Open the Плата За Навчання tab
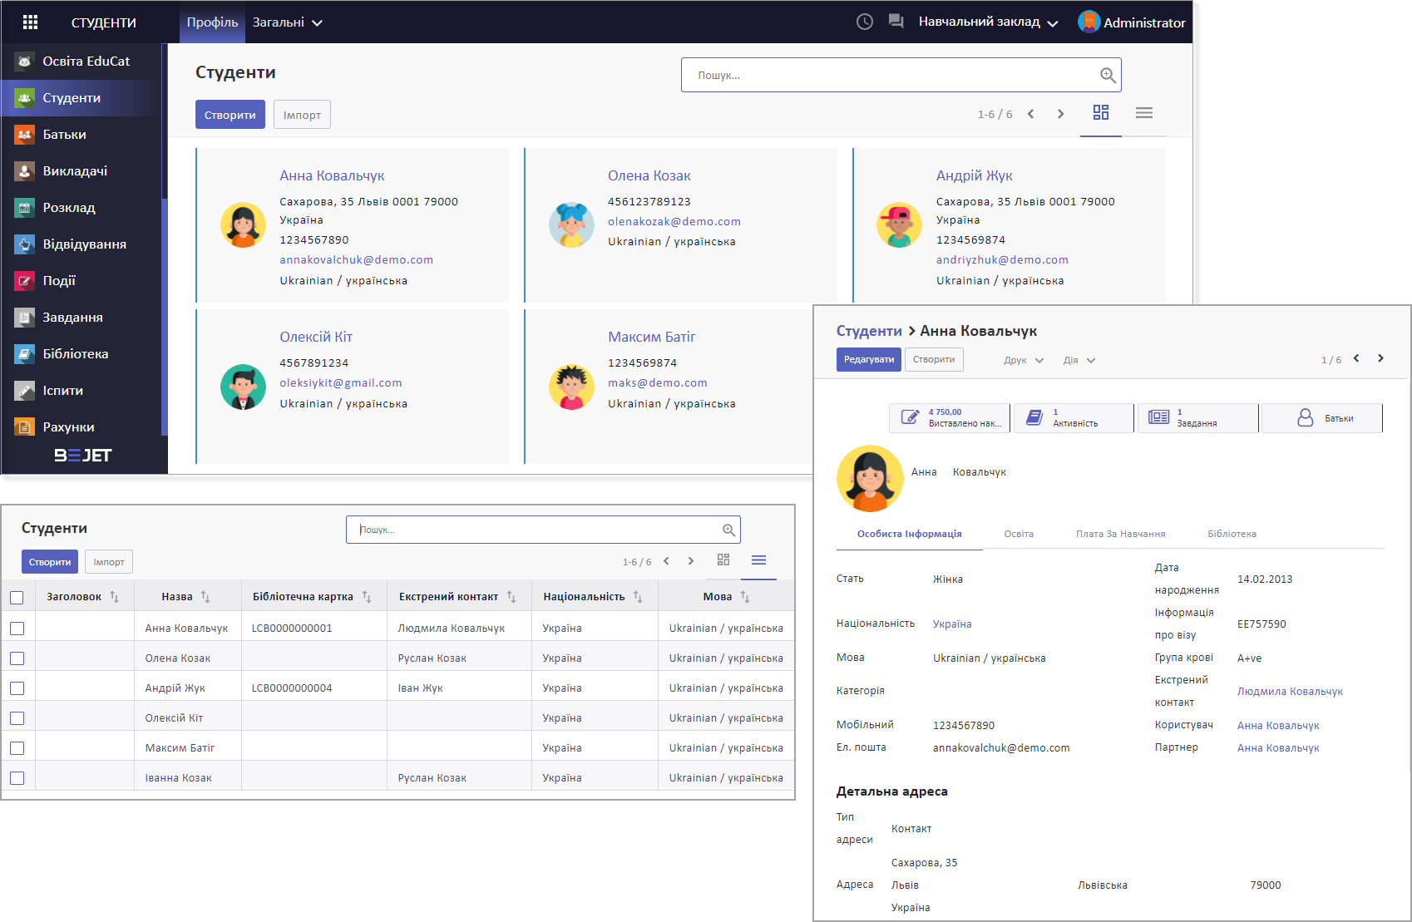Image resolution: width=1412 pixels, height=922 pixels. pyautogui.click(x=1121, y=534)
